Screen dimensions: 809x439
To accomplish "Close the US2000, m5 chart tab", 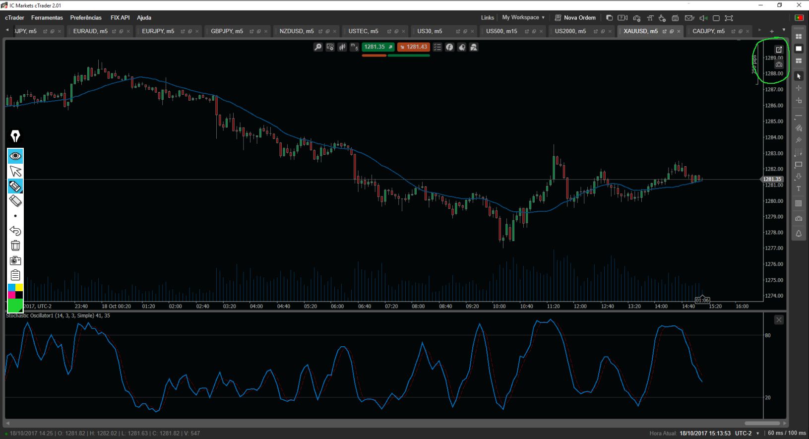I will [610, 31].
